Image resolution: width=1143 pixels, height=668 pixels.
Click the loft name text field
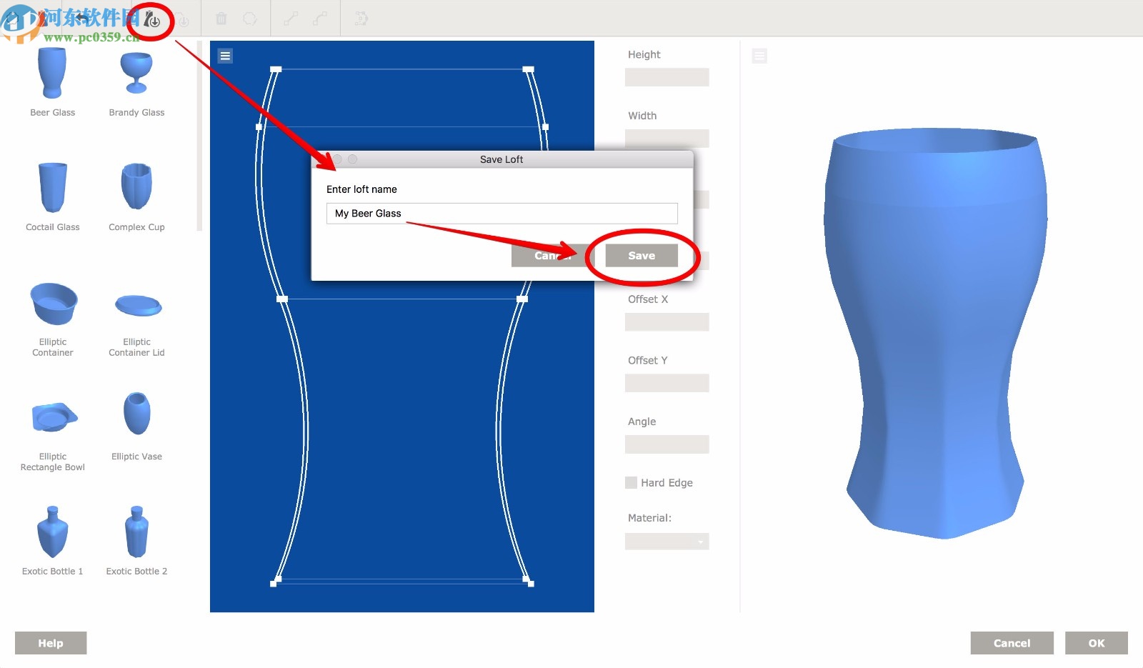501,213
